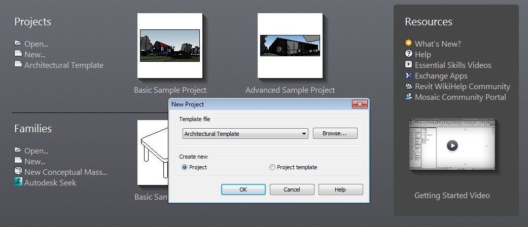Screen dimensions: 528x227
Task: Open Autodesk Seek link
Action: tap(50, 182)
